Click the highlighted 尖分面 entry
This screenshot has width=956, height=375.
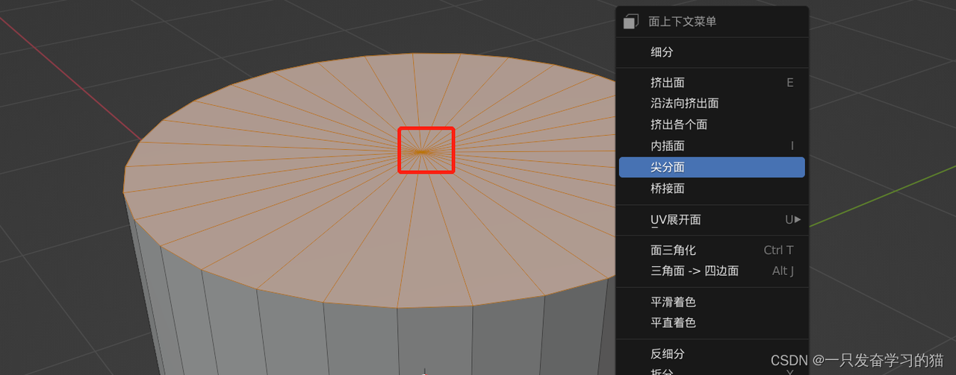(x=712, y=167)
